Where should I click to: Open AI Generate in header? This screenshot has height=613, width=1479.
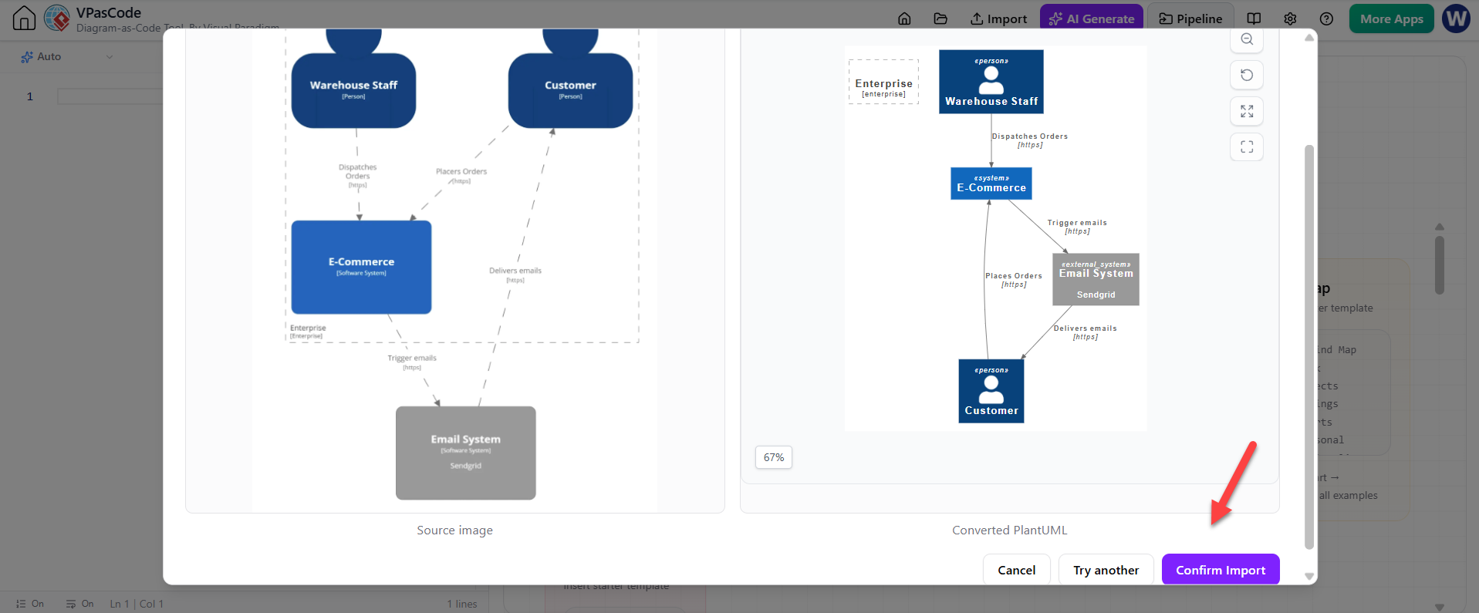click(x=1092, y=19)
